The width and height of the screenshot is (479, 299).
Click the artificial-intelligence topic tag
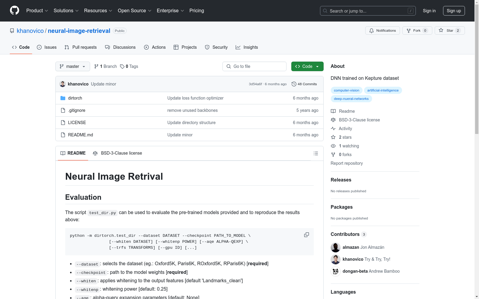coord(383,90)
